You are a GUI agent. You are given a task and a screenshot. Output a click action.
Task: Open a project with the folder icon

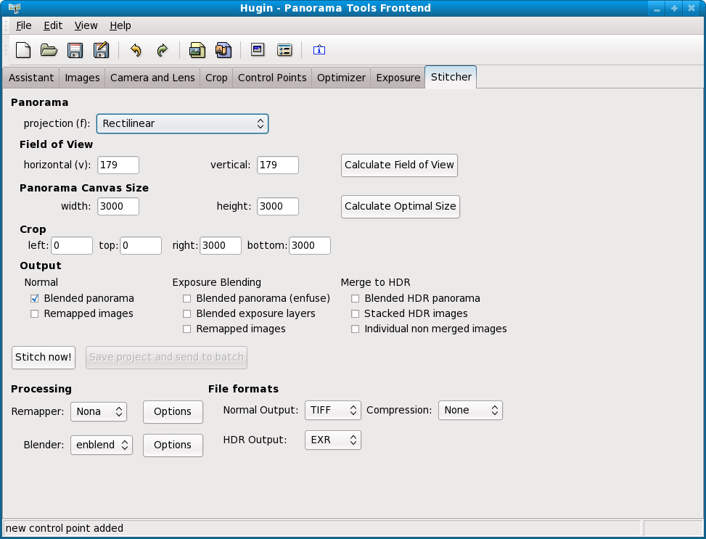pos(49,50)
